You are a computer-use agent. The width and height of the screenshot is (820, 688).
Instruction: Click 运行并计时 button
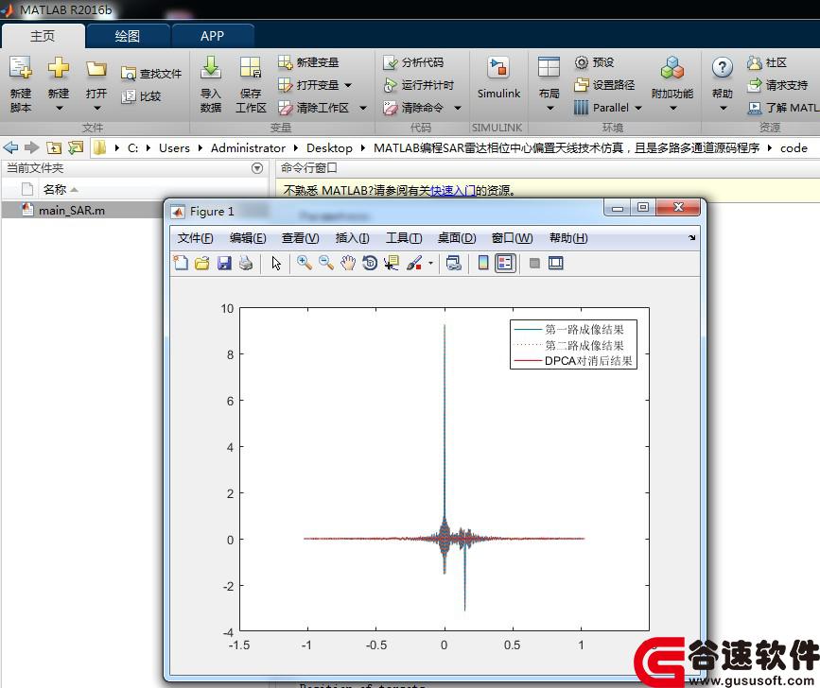coord(418,85)
